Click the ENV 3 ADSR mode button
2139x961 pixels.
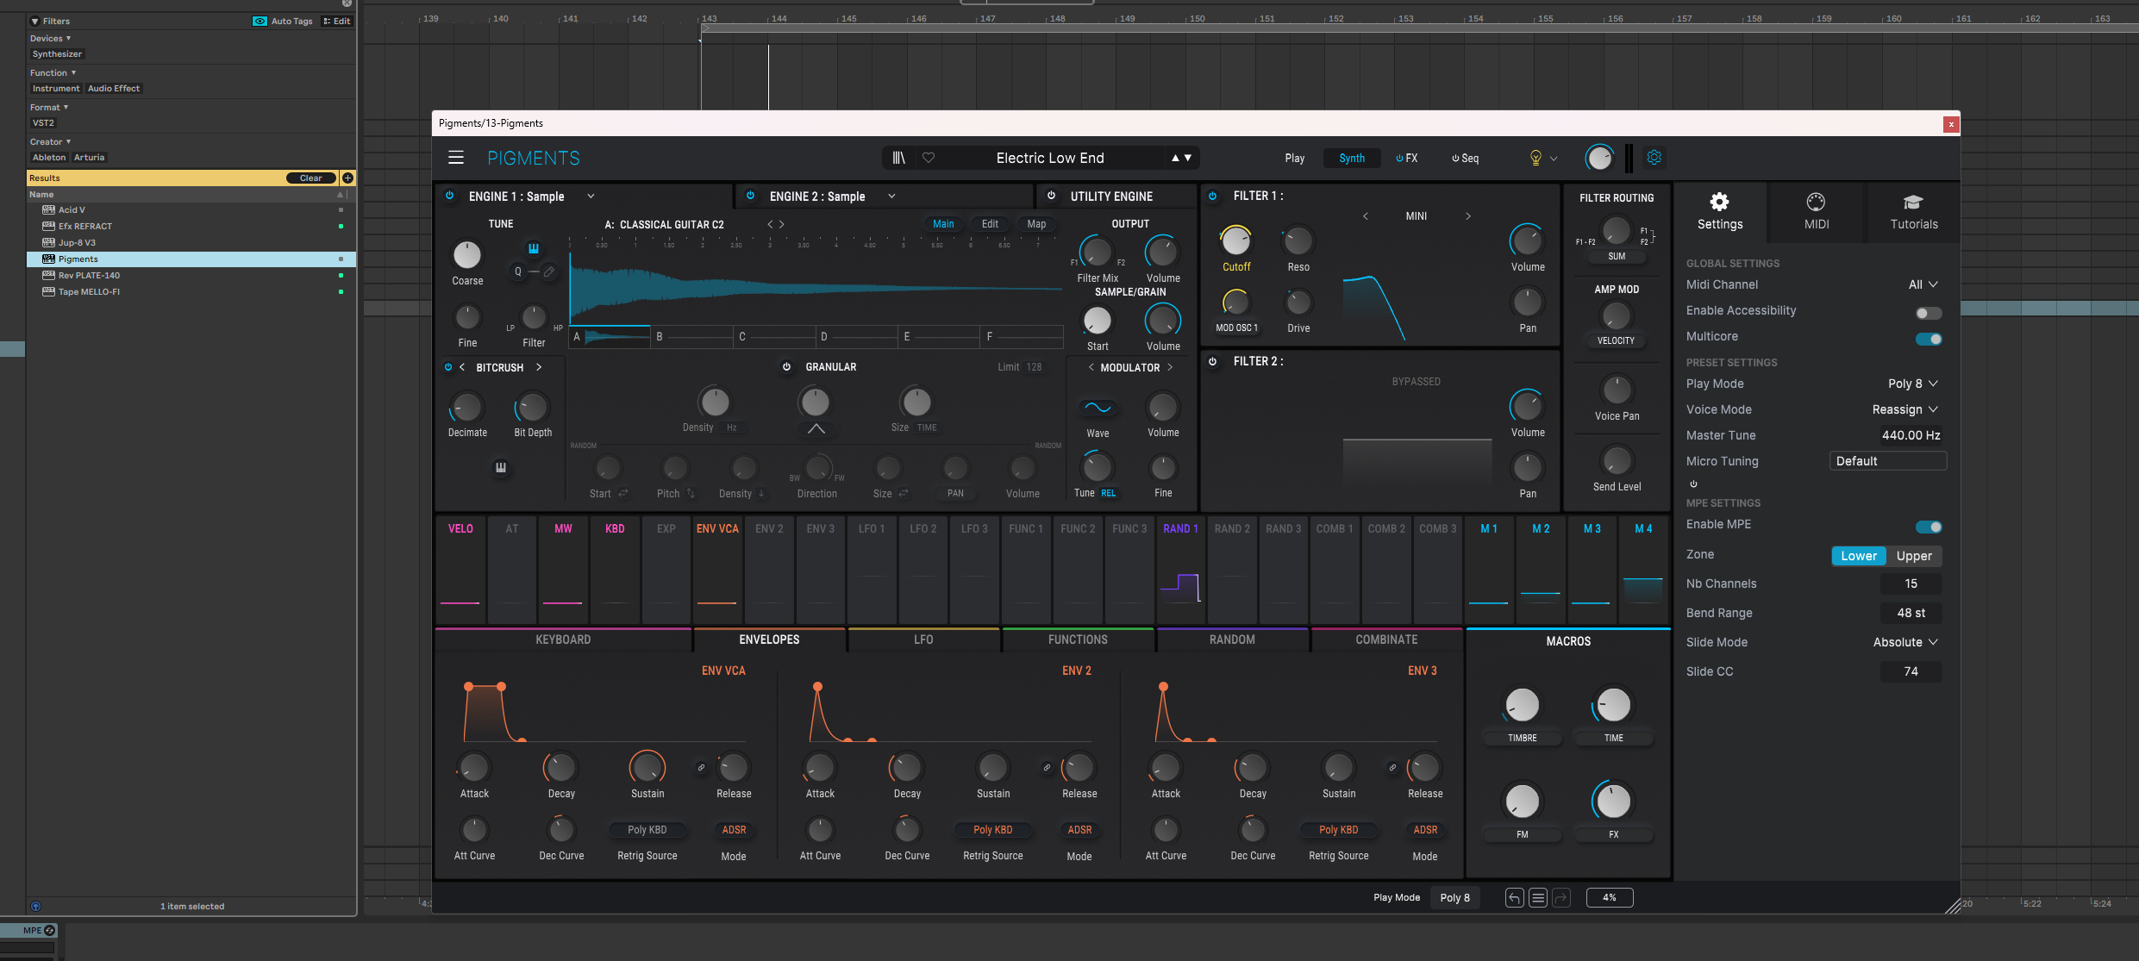point(1425,830)
